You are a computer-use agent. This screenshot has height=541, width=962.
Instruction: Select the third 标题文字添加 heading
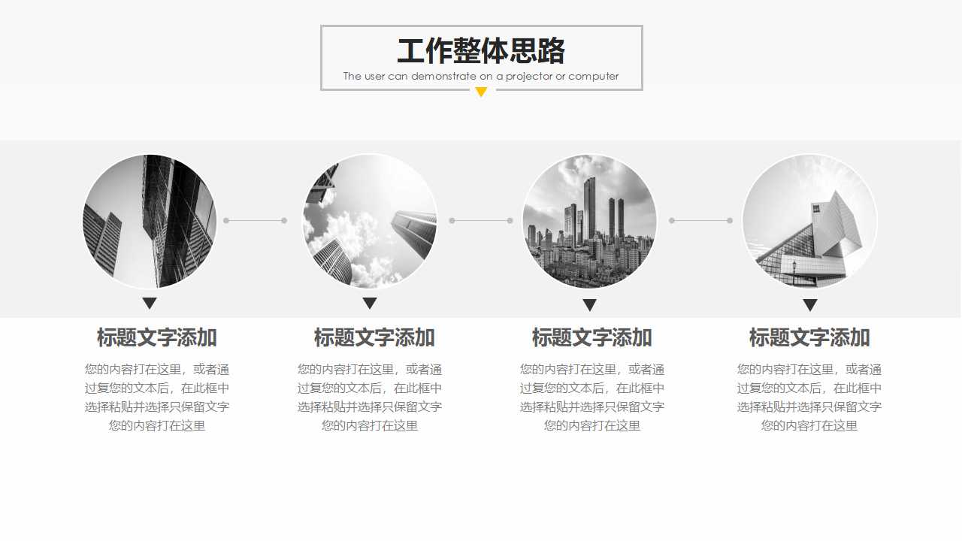pyautogui.click(x=592, y=338)
